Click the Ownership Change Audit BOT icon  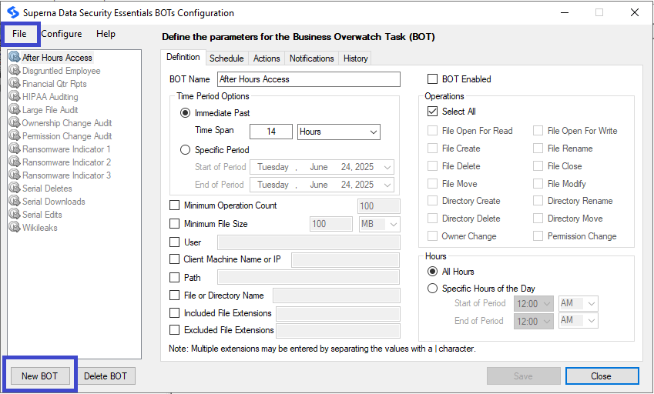click(x=15, y=123)
